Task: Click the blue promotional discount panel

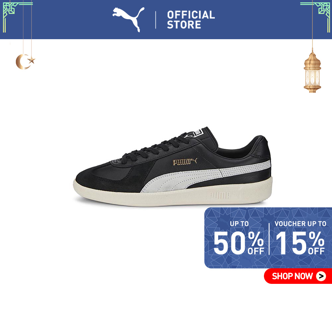Action: (268, 238)
